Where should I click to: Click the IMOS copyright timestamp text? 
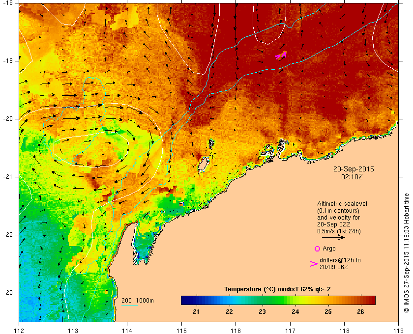pos(407,253)
